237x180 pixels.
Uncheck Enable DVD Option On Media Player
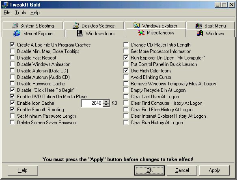(x=13, y=97)
